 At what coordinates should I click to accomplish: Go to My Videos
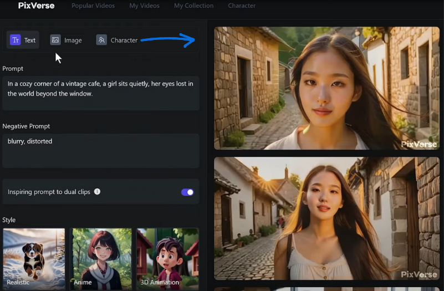point(145,6)
